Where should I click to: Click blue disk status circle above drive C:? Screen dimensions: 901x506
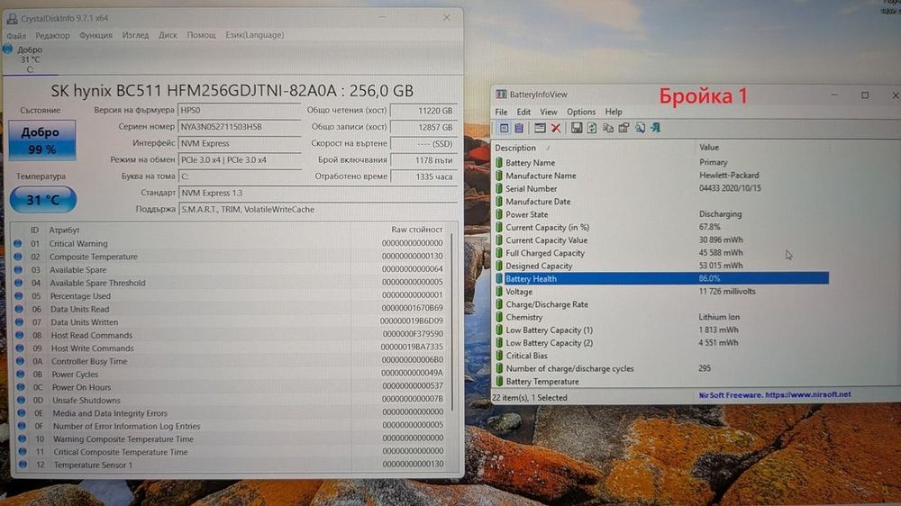click(7, 50)
